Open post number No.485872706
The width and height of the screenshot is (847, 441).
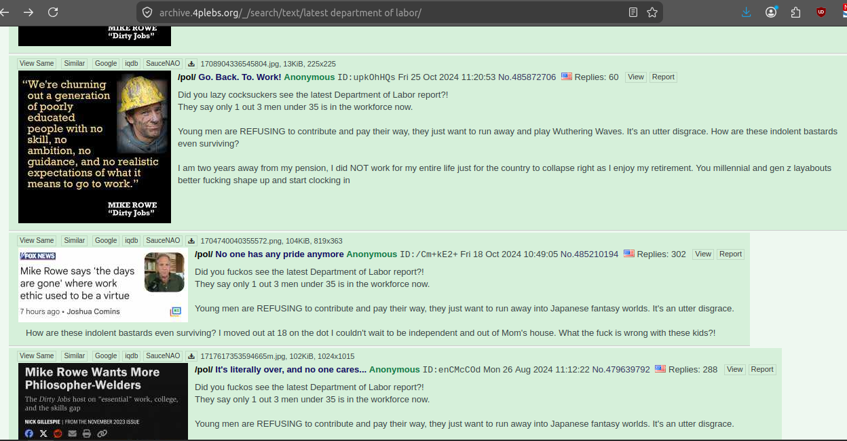(528, 77)
